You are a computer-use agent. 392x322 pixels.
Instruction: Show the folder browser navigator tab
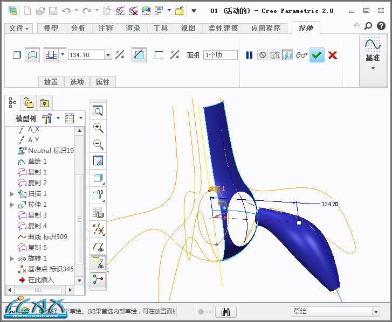point(28,103)
